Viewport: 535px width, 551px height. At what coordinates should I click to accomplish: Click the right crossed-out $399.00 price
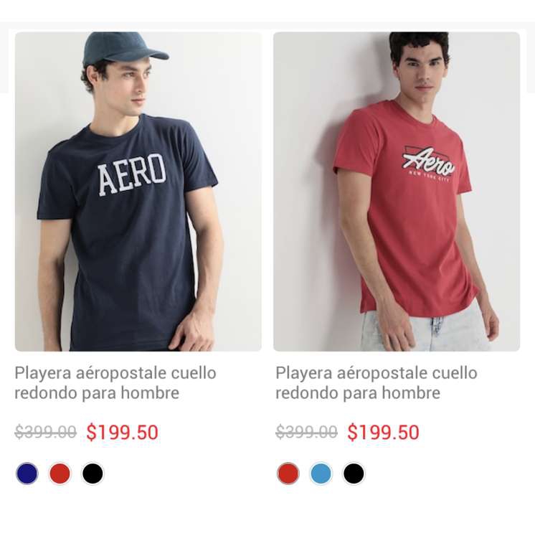(x=307, y=432)
